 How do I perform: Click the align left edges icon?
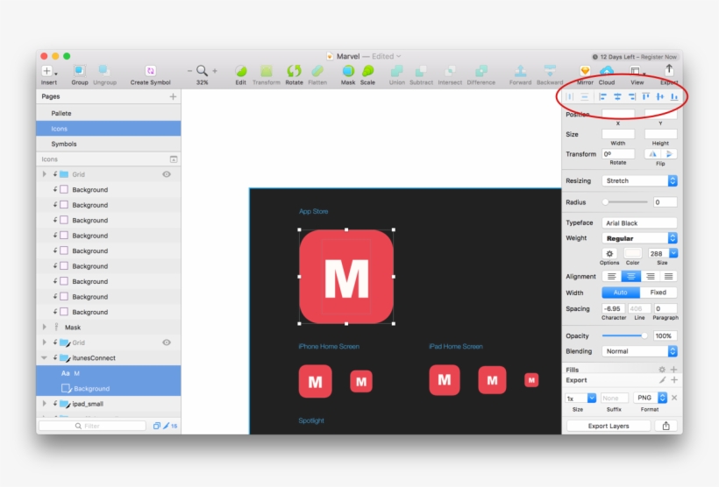point(603,96)
